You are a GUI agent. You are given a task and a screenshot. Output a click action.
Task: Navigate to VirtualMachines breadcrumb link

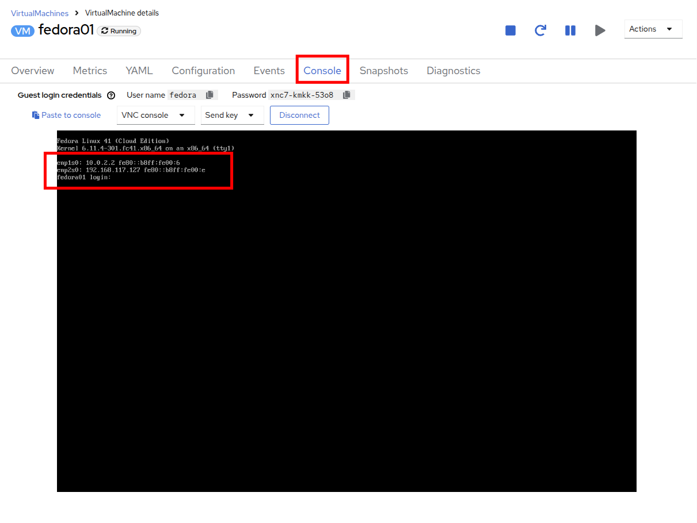point(40,13)
